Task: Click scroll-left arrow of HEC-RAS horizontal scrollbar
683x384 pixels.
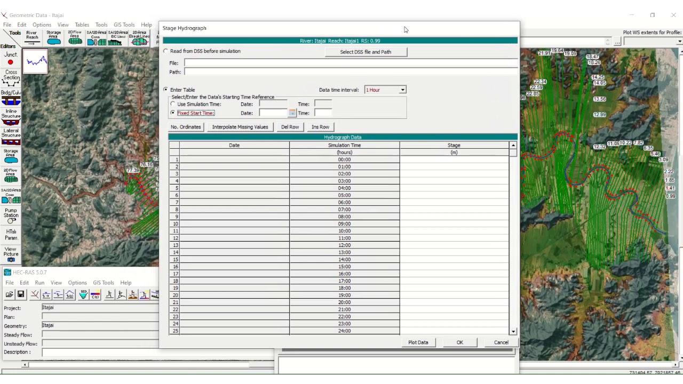Action: 25,365
